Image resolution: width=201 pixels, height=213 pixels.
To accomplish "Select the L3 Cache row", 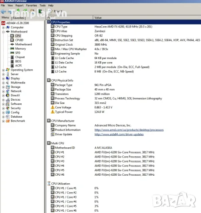I will (x=124, y=71).
